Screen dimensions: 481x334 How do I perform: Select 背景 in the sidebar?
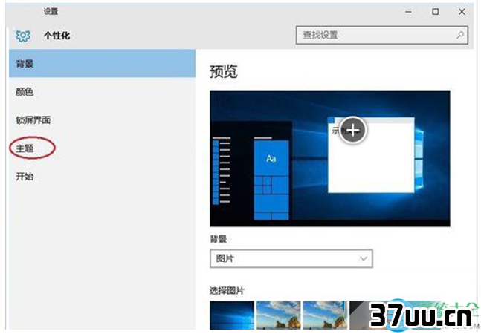(103, 63)
